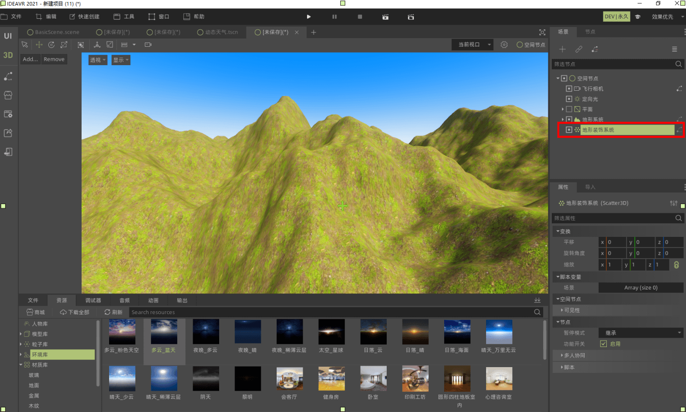Viewport: 686px width, 412px height.
Task: Open the UI workspace from left sidebar
Action: click(8, 36)
